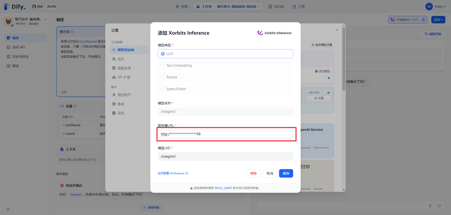Close the settings panel with X icon

(337, 30)
